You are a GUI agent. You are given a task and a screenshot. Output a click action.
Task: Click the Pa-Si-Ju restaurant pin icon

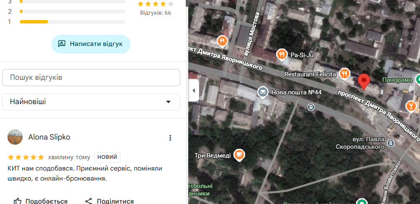(282, 55)
